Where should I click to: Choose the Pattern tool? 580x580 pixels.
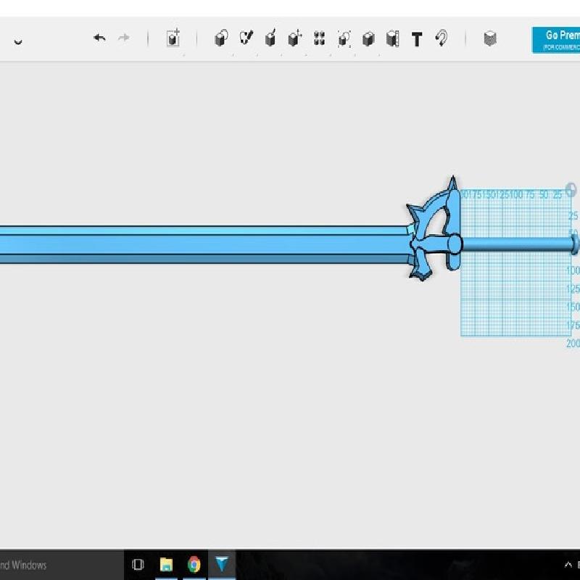[x=319, y=38]
